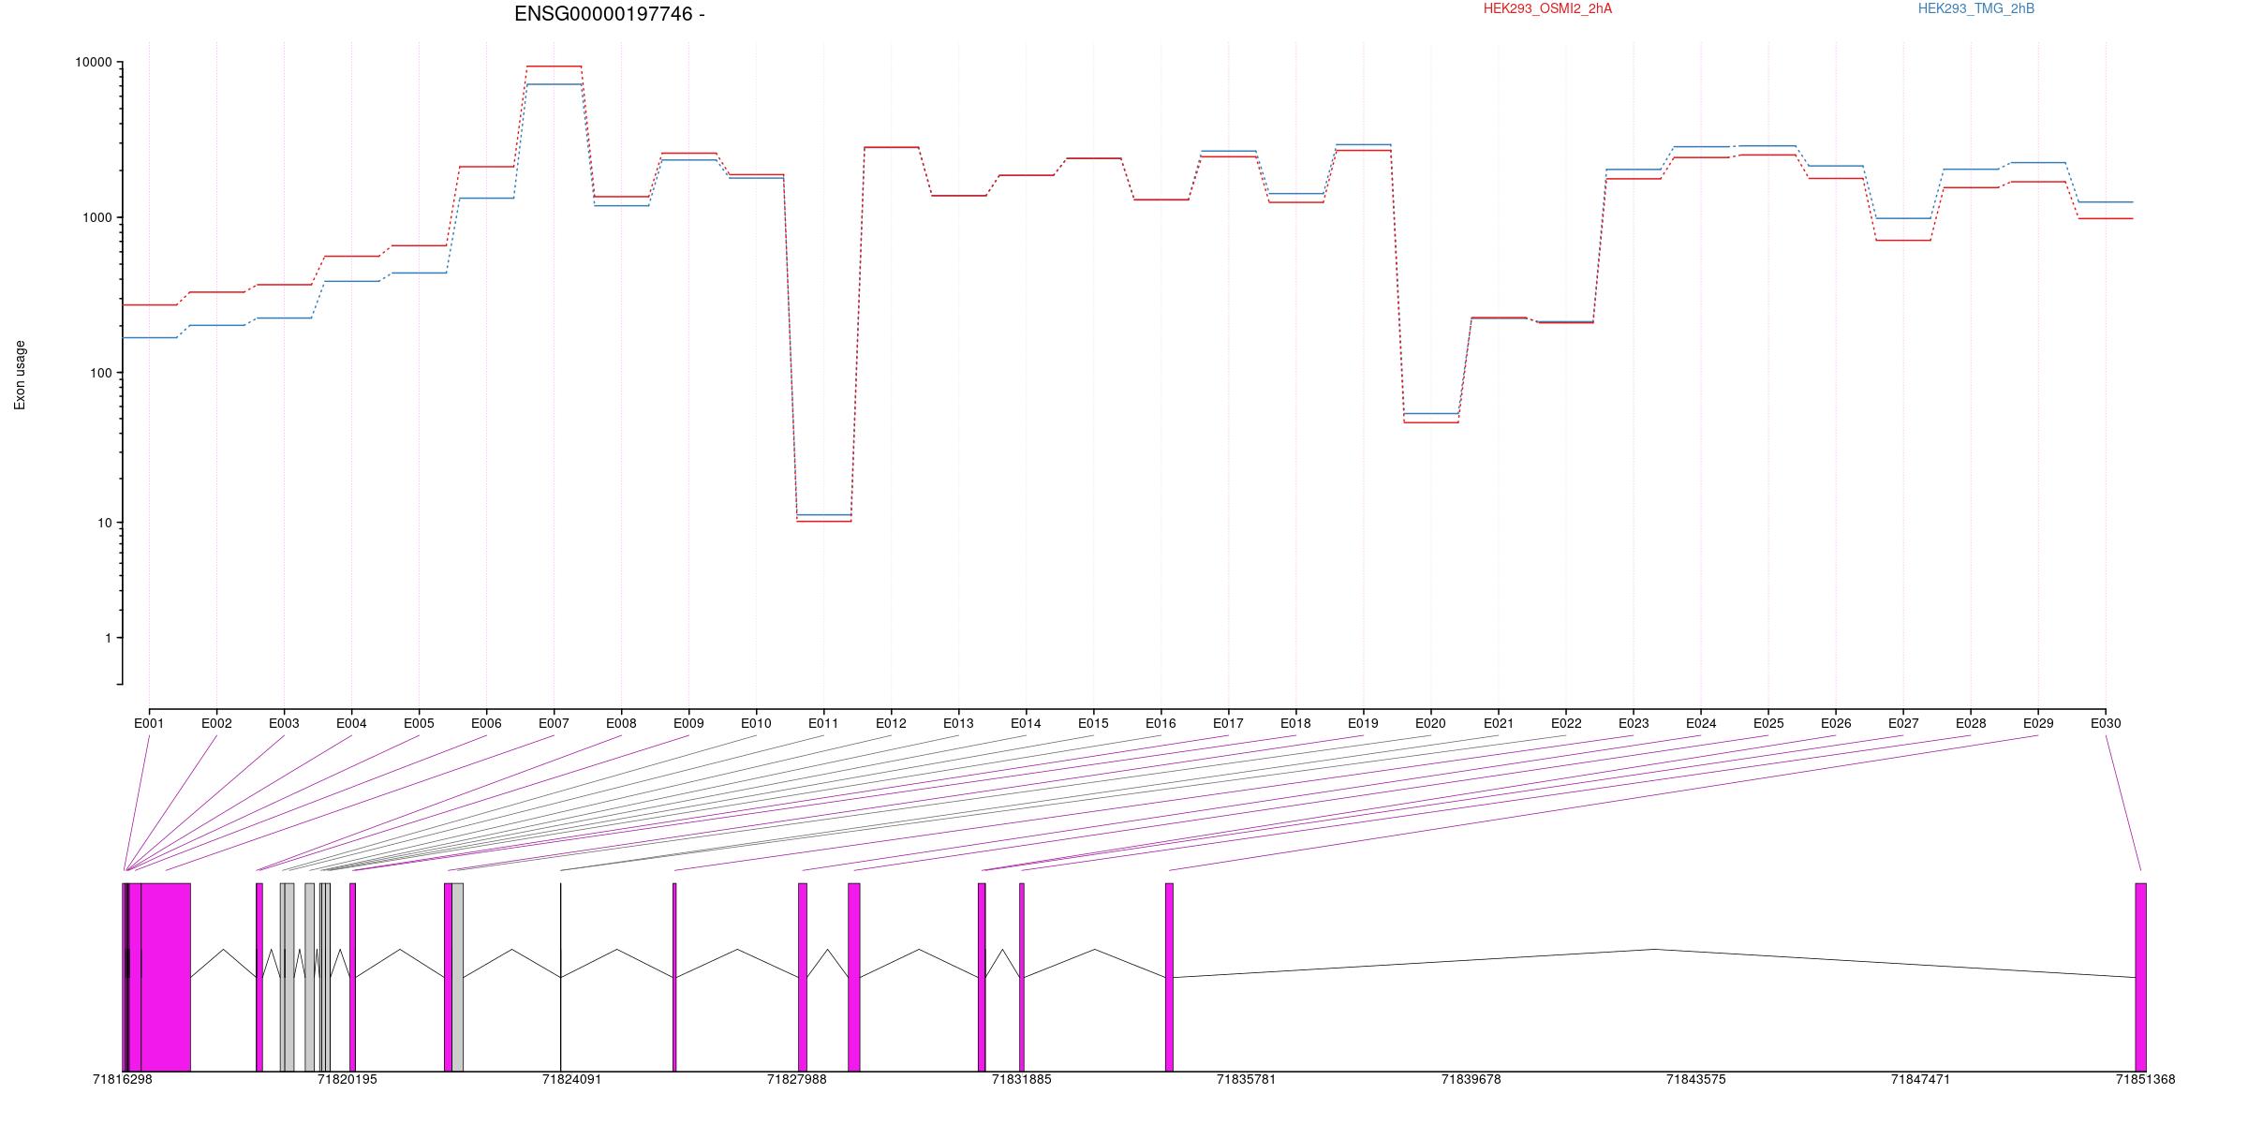The image size is (2248, 1124).
Task: Click exon label E014
Action: (x=1026, y=723)
